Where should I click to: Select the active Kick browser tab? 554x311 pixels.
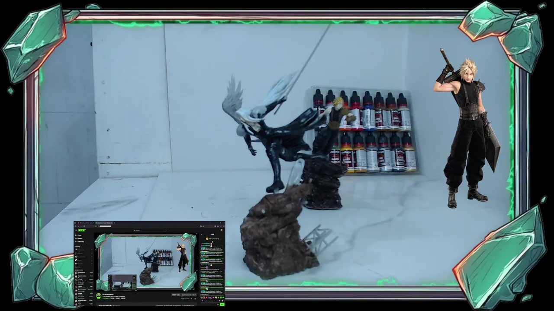pyautogui.click(x=104, y=223)
